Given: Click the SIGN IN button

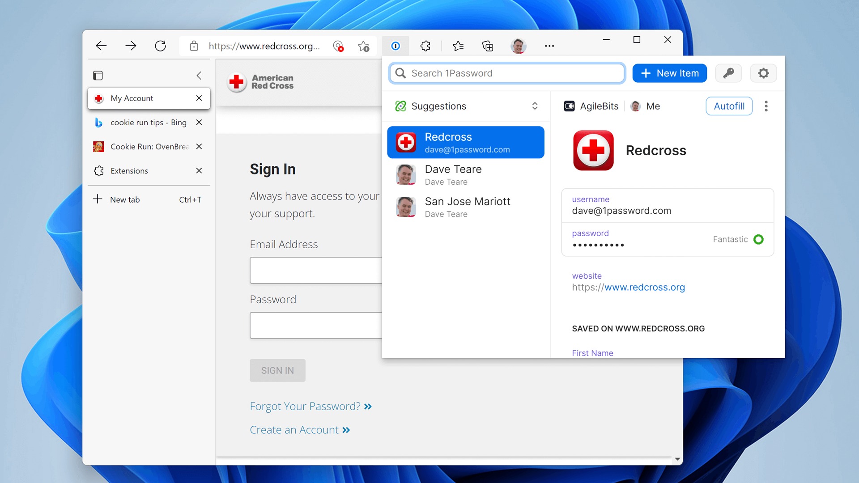Looking at the screenshot, I should point(277,370).
